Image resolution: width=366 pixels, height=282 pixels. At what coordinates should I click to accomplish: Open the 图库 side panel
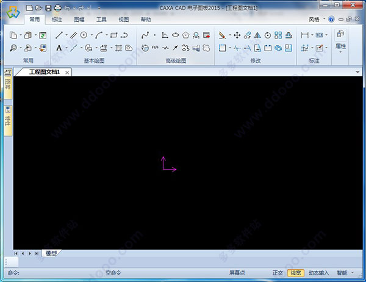[x=8, y=84]
